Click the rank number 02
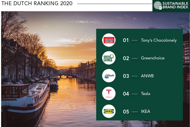 [126, 58]
